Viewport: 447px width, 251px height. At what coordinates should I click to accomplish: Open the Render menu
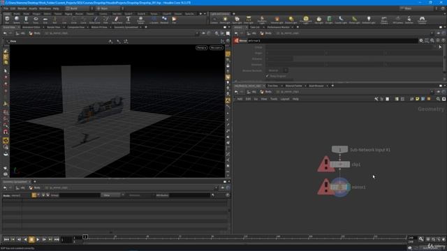coord(22,8)
